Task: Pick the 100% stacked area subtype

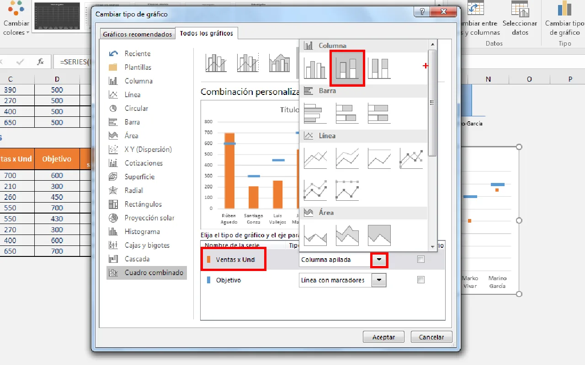Action: [x=379, y=235]
